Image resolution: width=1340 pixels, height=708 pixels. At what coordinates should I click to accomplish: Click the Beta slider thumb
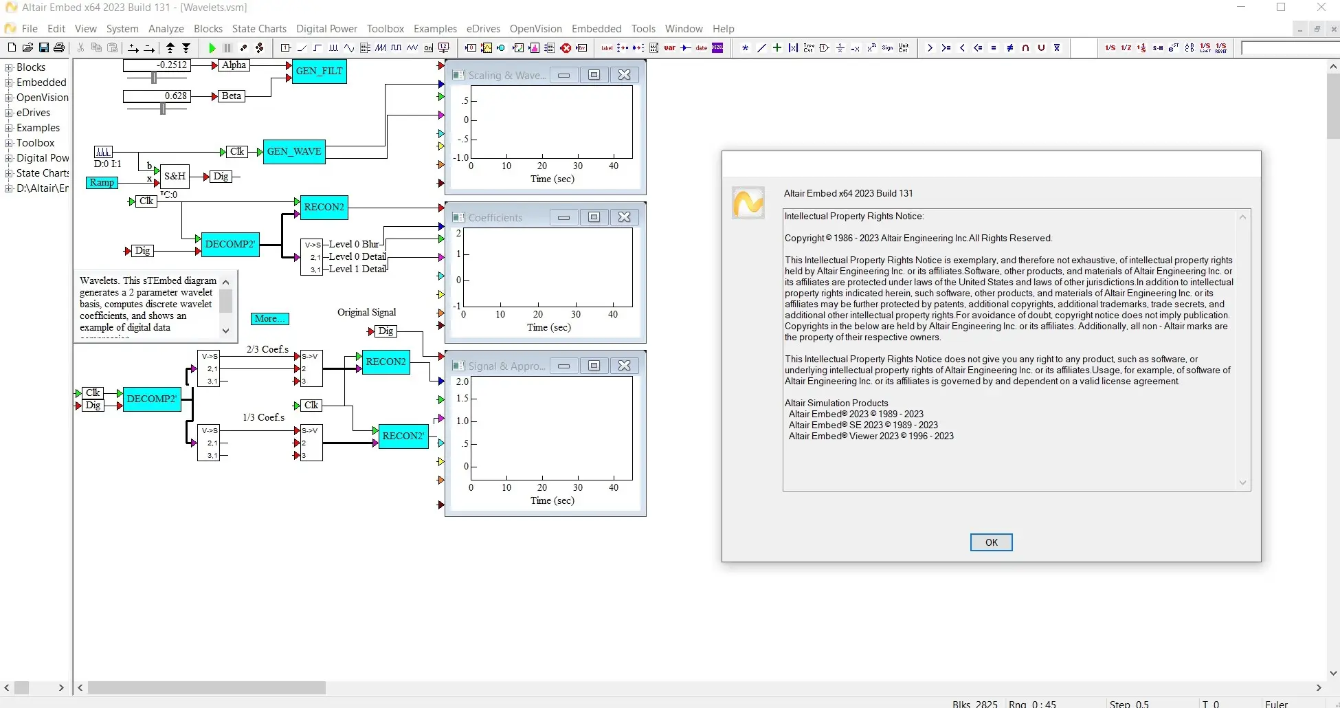click(163, 109)
